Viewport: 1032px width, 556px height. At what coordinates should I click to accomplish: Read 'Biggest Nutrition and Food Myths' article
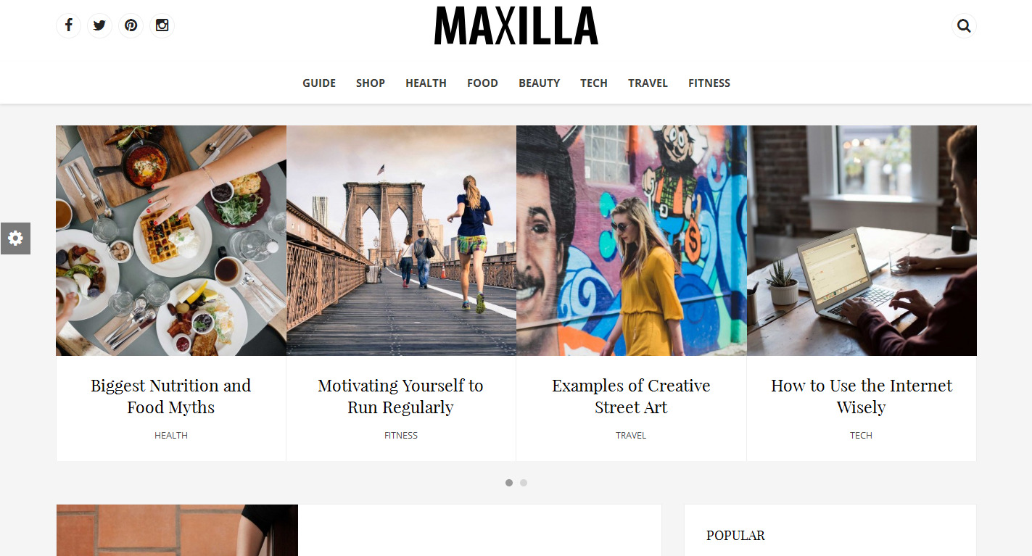click(171, 397)
